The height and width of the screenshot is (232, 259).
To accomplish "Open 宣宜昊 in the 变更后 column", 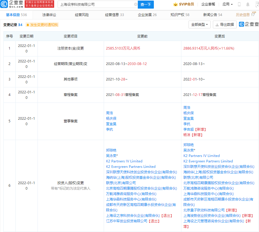I will click(x=189, y=119).
